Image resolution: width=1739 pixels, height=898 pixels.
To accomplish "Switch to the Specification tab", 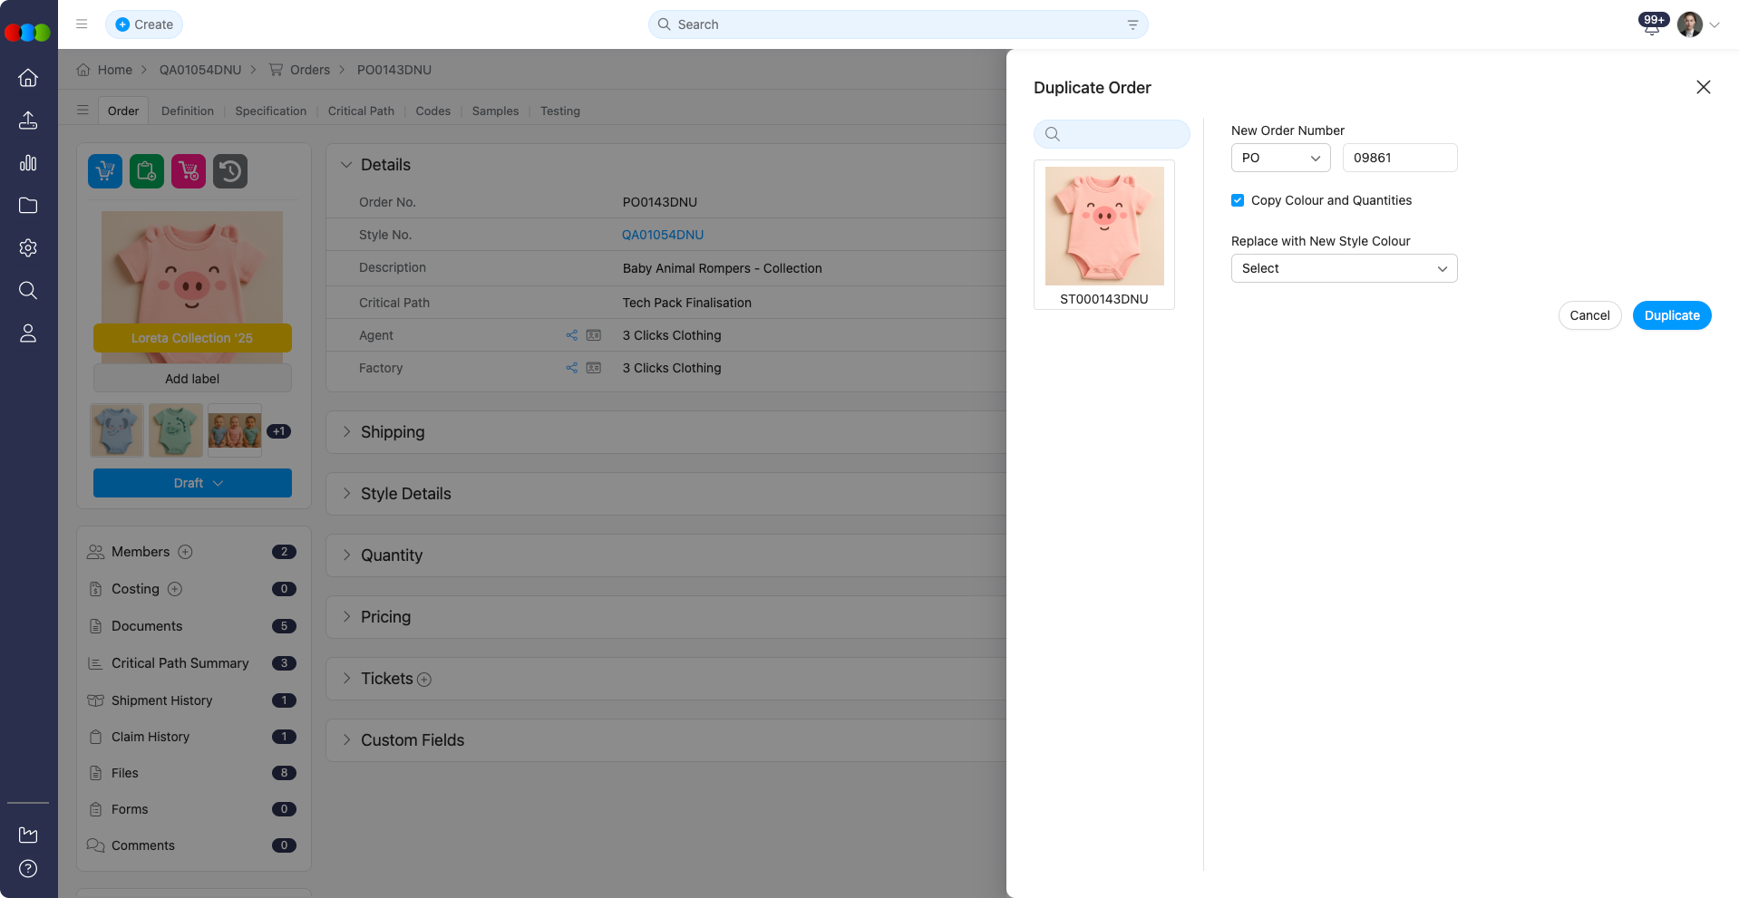I will pos(270,111).
